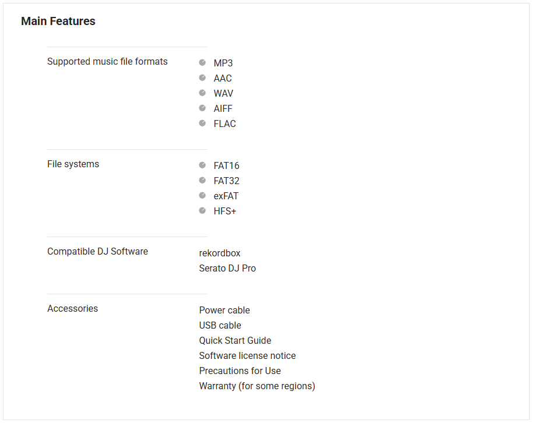Click the Supported music file formats label
This screenshot has width=534, height=423.
click(x=107, y=62)
